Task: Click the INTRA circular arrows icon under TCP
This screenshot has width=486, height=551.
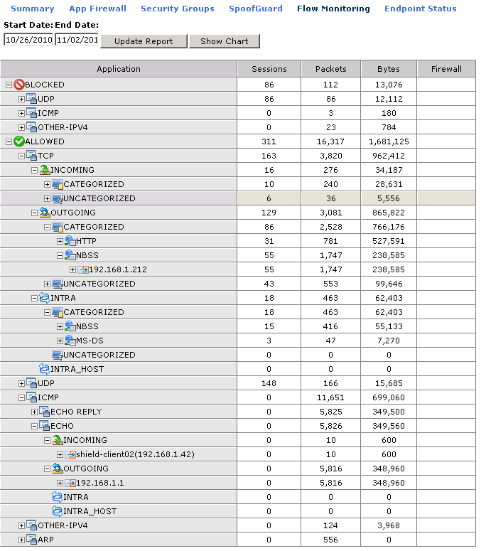Action: coord(45,298)
